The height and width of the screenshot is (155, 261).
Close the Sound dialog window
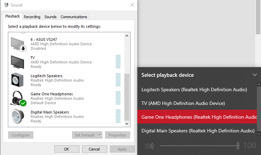[x=132, y=5]
